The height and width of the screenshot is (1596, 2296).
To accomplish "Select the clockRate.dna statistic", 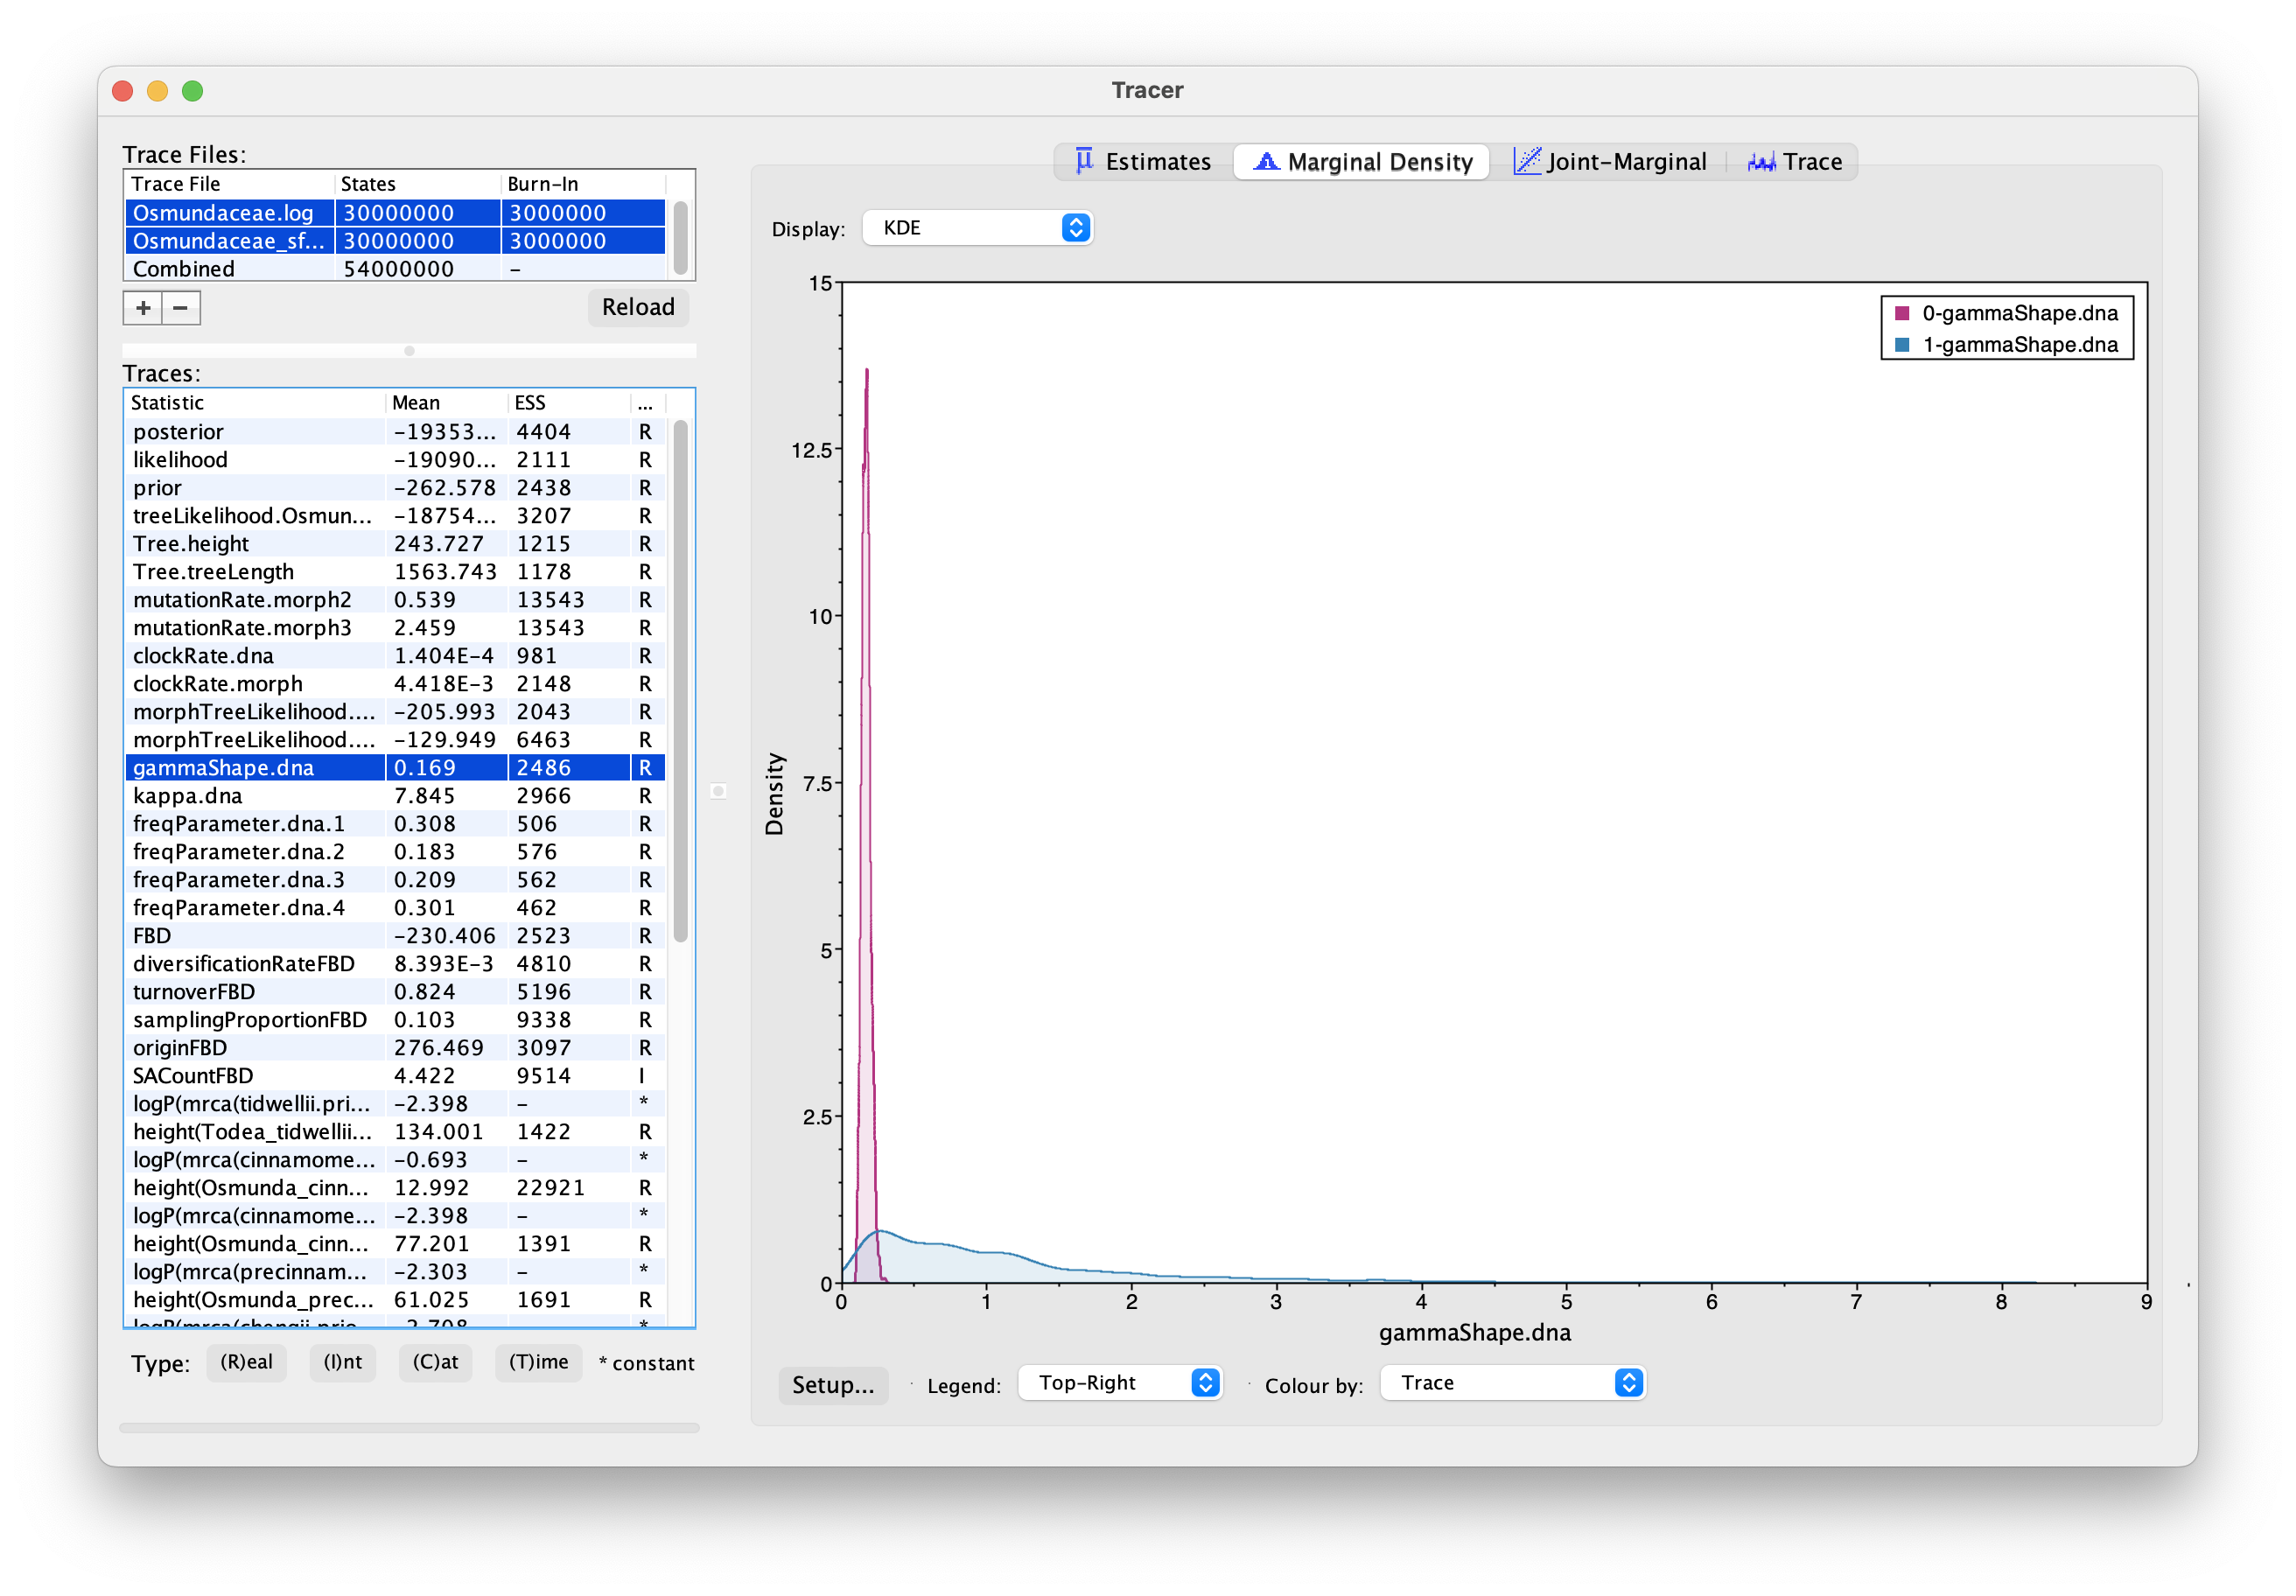I will (395, 656).
